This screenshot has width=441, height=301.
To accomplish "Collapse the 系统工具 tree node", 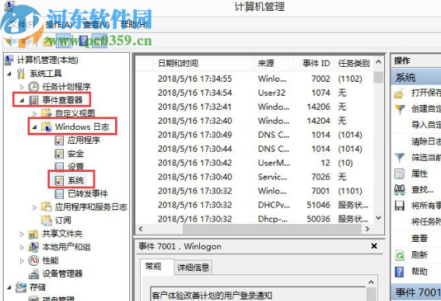I will click(x=9, y=74).
